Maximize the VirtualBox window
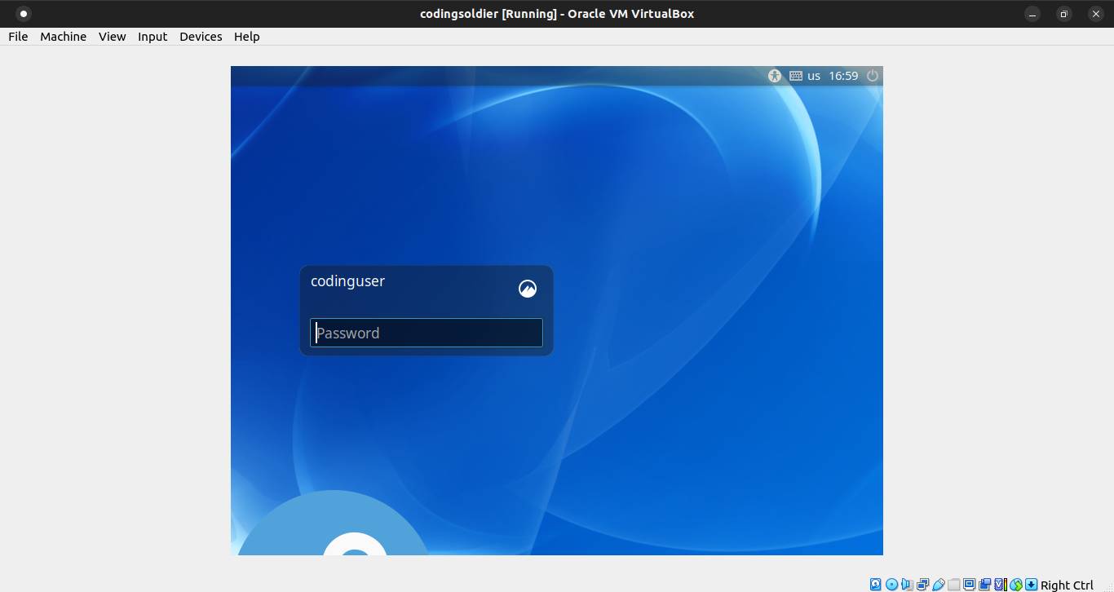Viewport: 1114px width, 592px height. 1063,14
